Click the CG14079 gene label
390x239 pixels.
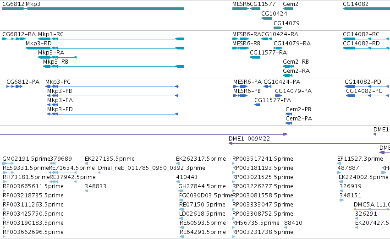pos(286,23)
